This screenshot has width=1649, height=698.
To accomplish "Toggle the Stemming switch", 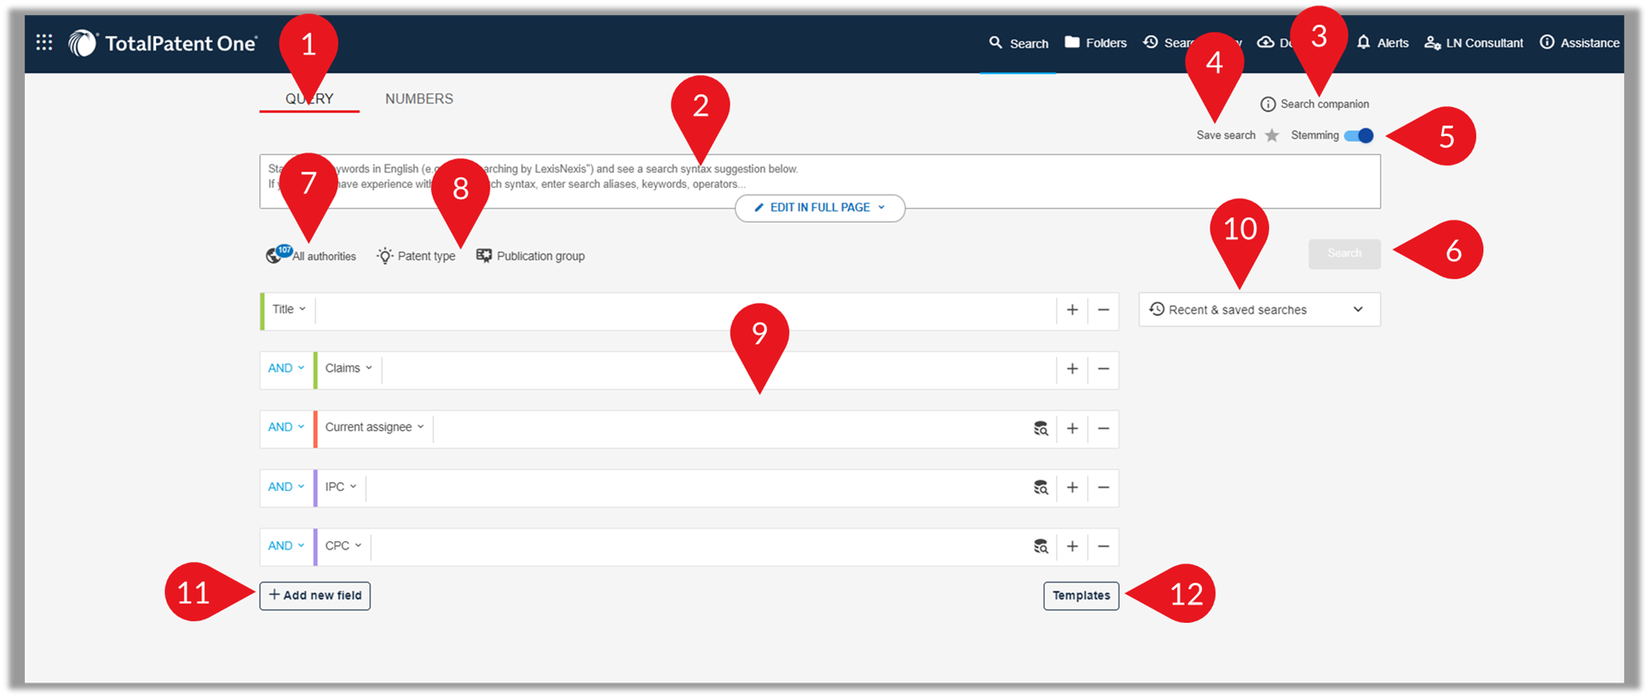I will tap(1359, 135).
